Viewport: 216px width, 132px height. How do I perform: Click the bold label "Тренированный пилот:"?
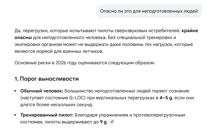pyautogui.click(x=47, y=115)
